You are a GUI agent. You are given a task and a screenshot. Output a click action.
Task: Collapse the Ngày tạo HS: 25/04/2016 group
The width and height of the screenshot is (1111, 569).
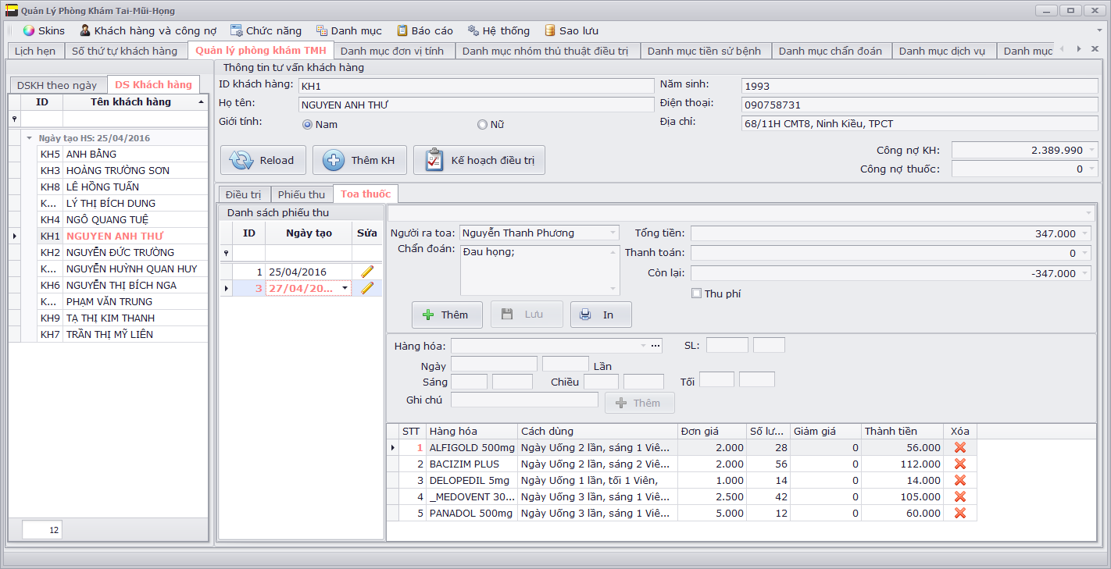pyautogui.click(x=29, y=138)
